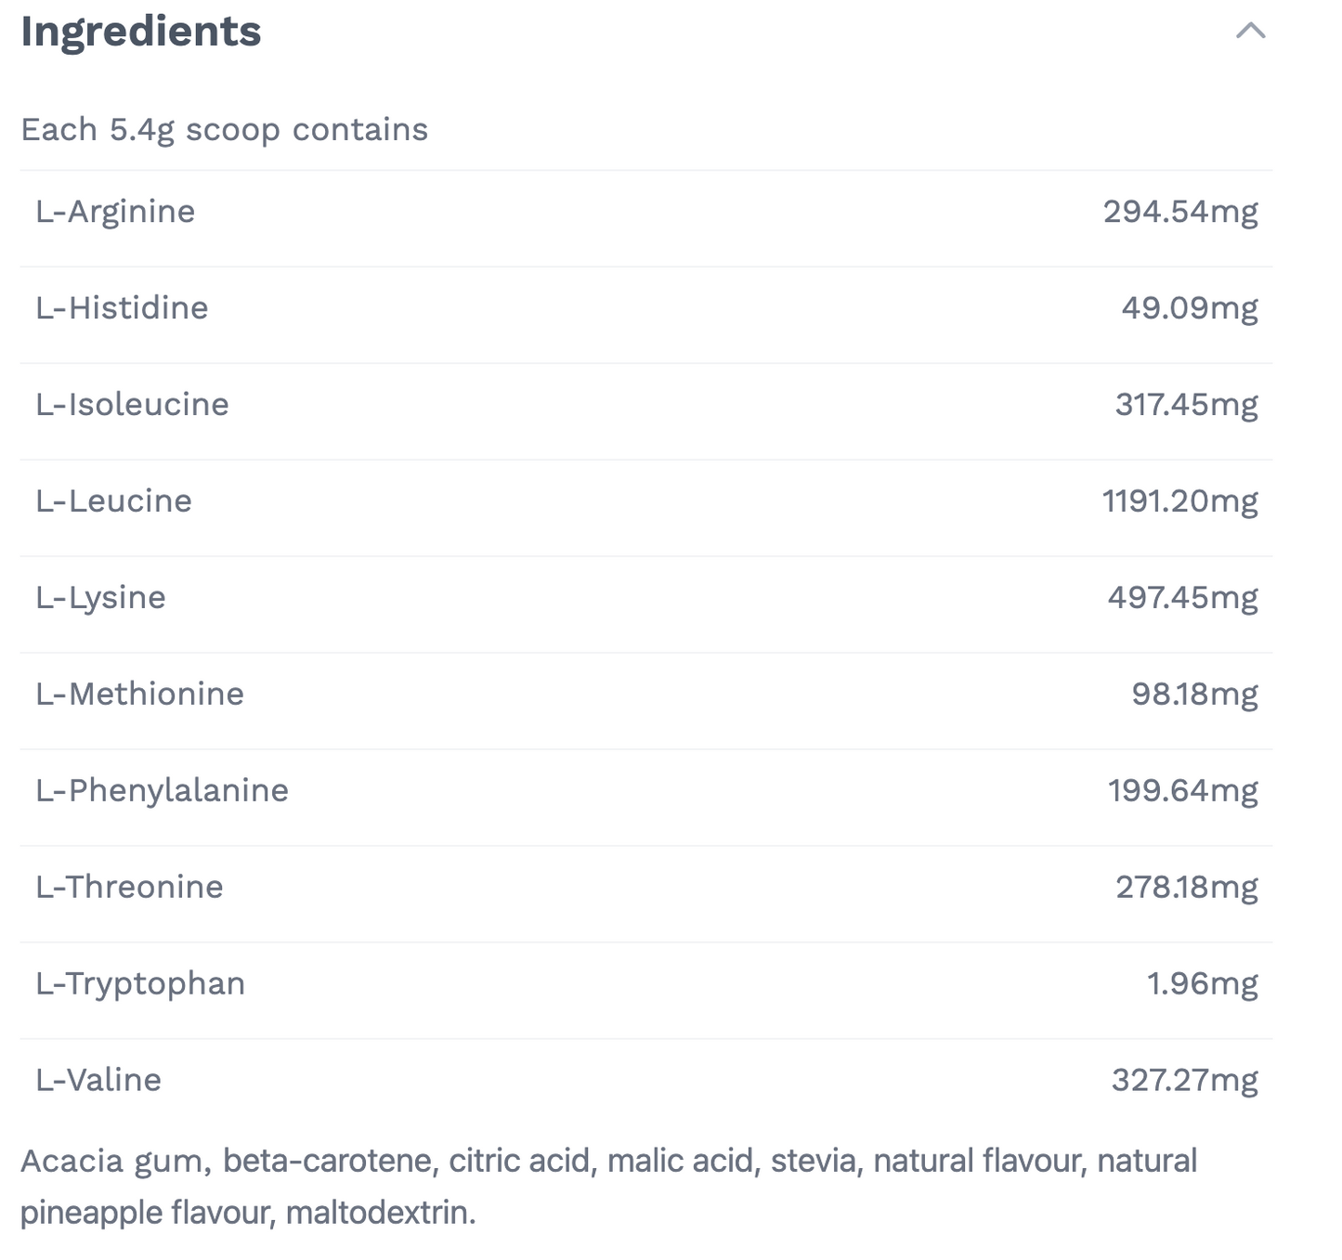
Task: Click the L-Leucine ingredient name
Action: tap(113, 501)
